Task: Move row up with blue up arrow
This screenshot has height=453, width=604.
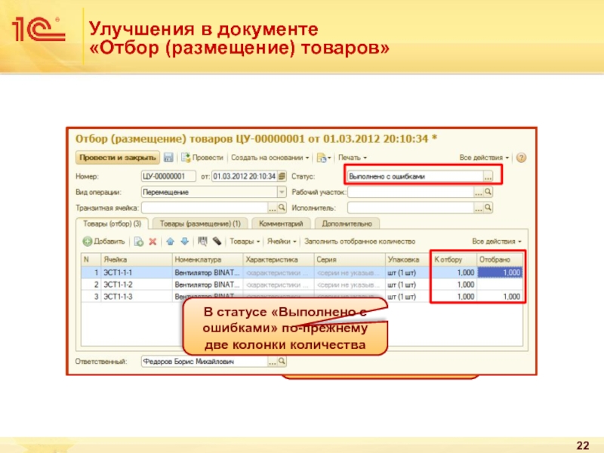Action: pos(171,242)
